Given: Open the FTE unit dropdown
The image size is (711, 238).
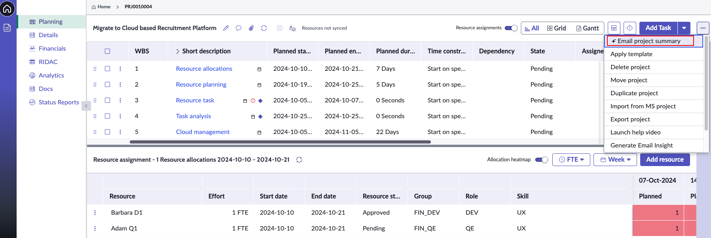Looking at the screenshot, I should coord(571,160).
